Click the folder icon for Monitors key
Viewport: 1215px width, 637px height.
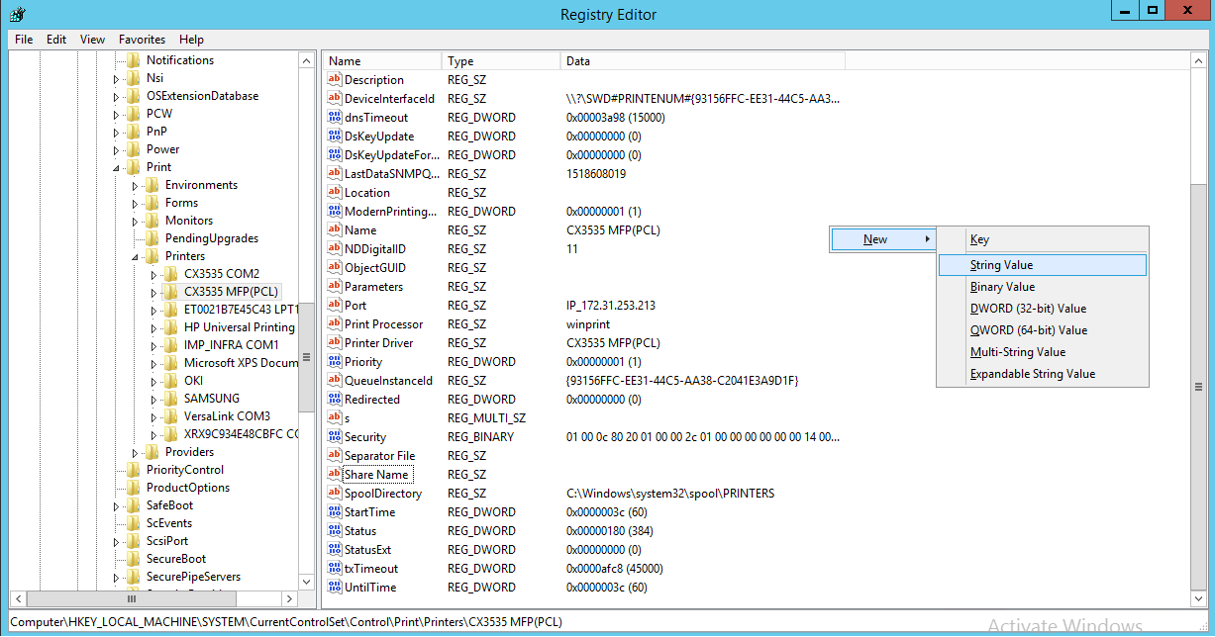pyautogui.click(x=152, y=221)
